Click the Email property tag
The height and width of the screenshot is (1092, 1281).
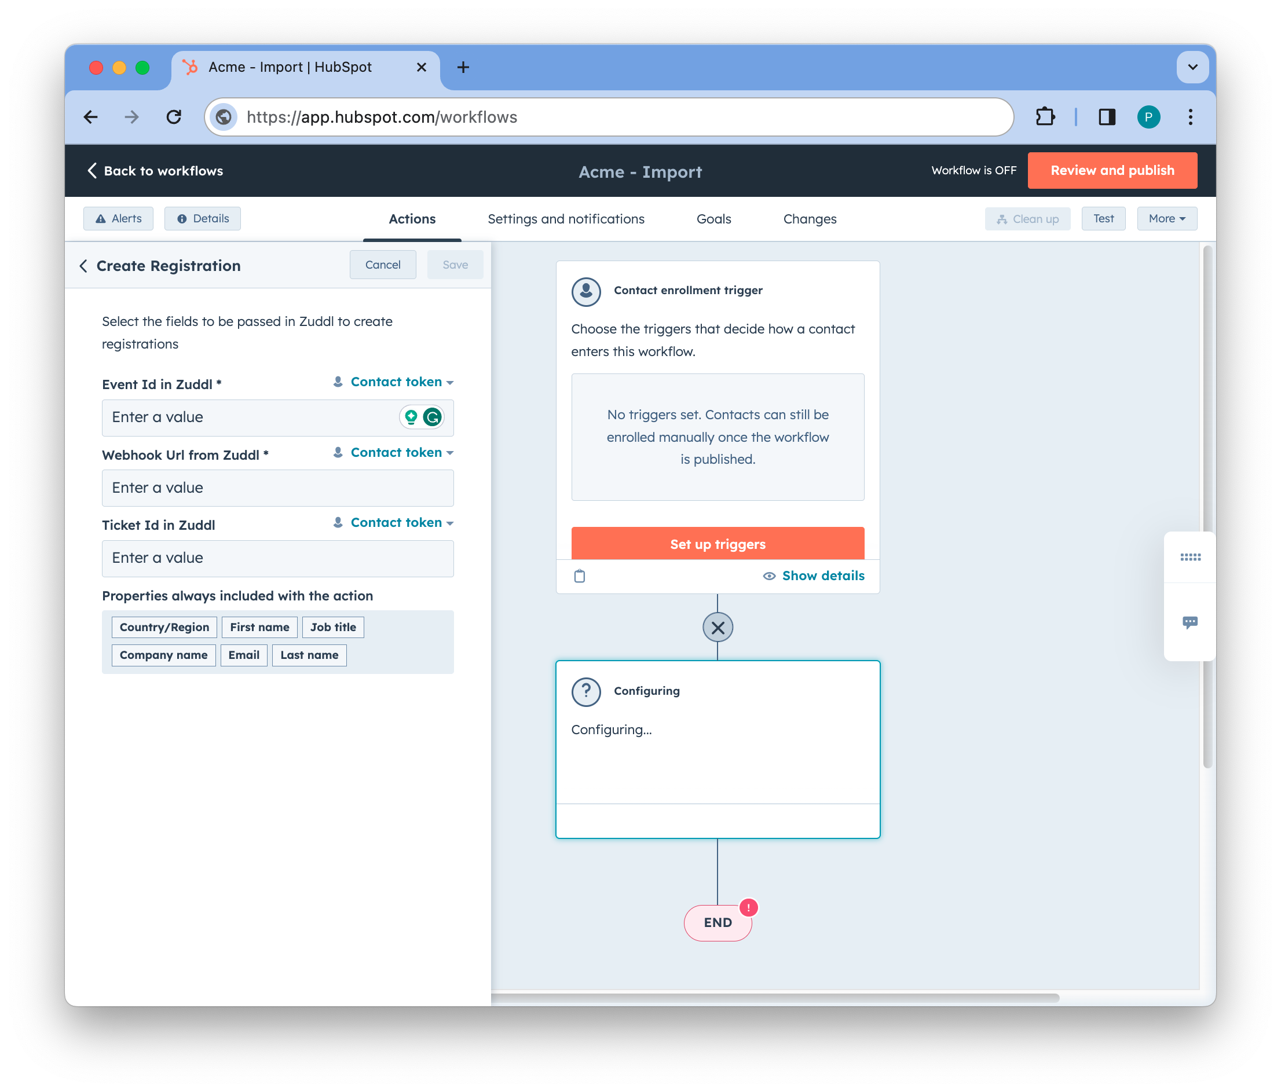click(x=244, y=655)
